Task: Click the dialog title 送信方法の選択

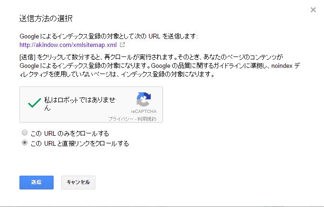Action: (46, 19)
